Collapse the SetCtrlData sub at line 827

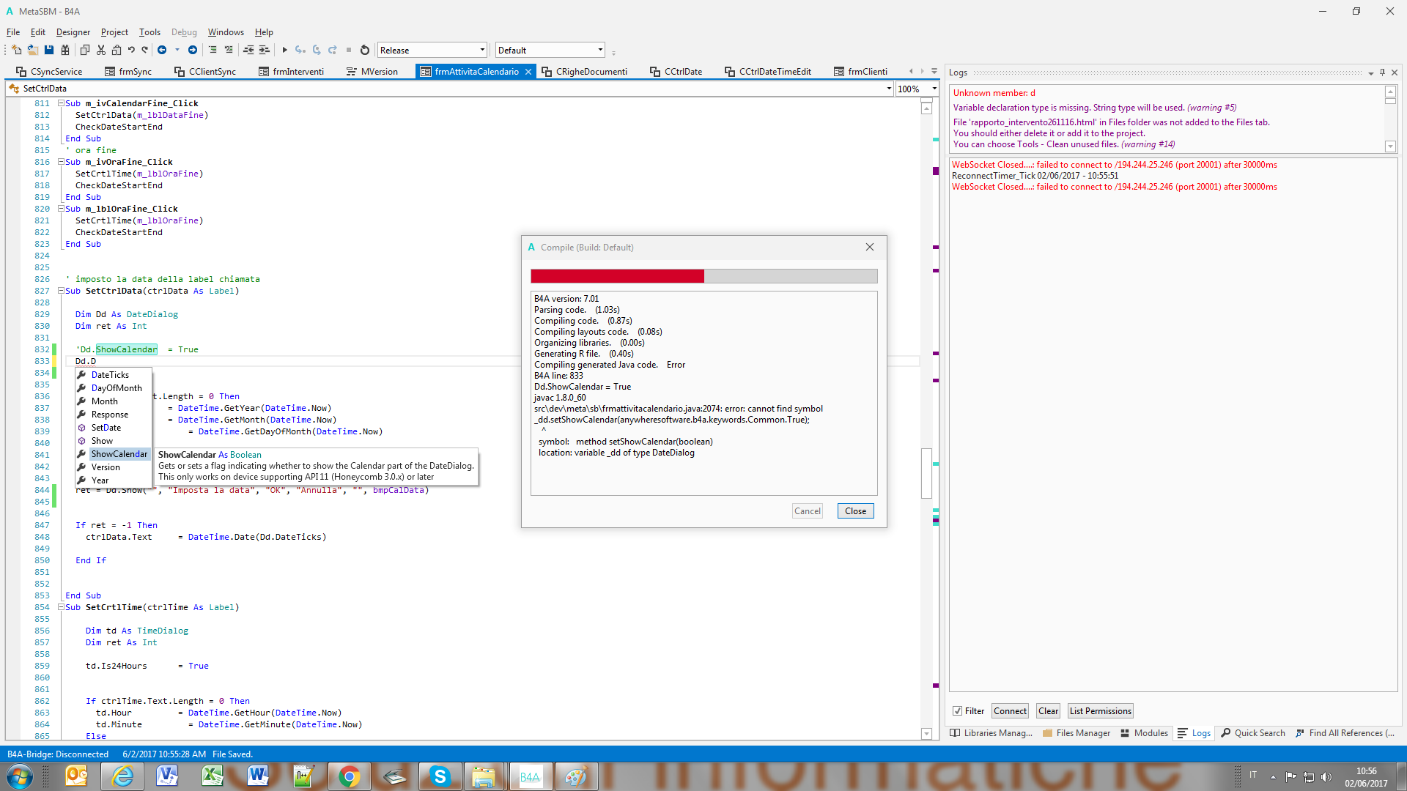pos(62,291)
